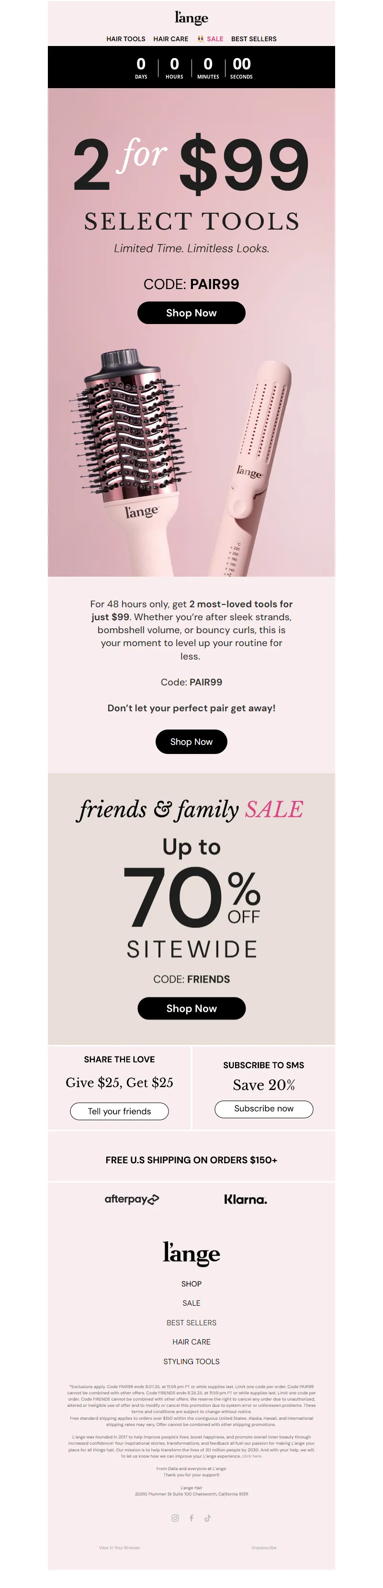Click the Unsubscribe link

(263, 1547)
